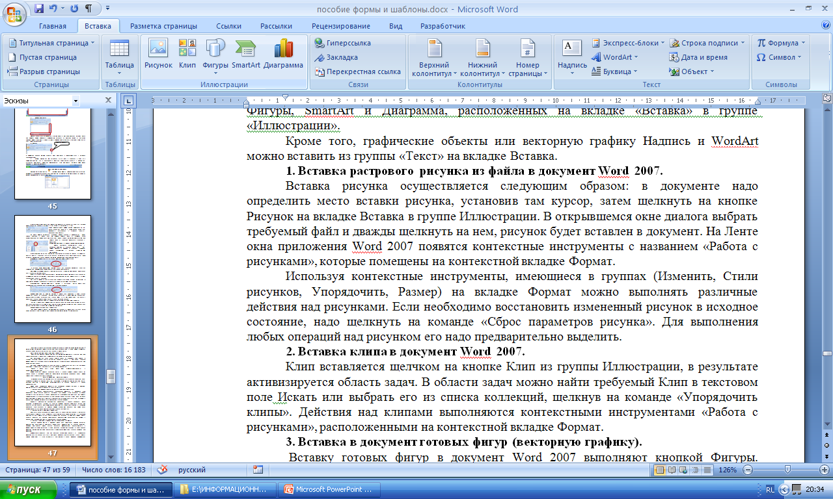This screenshot has width=833, height=499.
Task: Click the zoom in plus button
Action: tap(826, 469)
